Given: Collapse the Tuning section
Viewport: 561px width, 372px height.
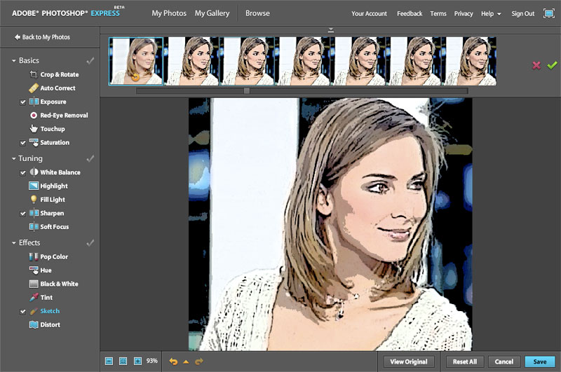Looking at the screenshot, I should click(14, 159).
